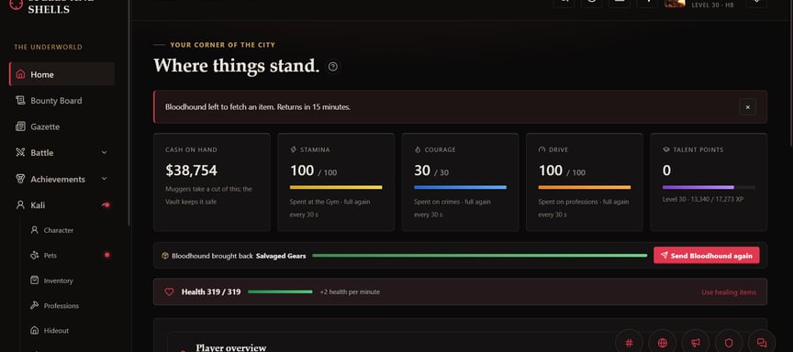Dismiss the Bloodhound notification banner
This screenshot has width=793, height=352.
click(x=747, y=107)
